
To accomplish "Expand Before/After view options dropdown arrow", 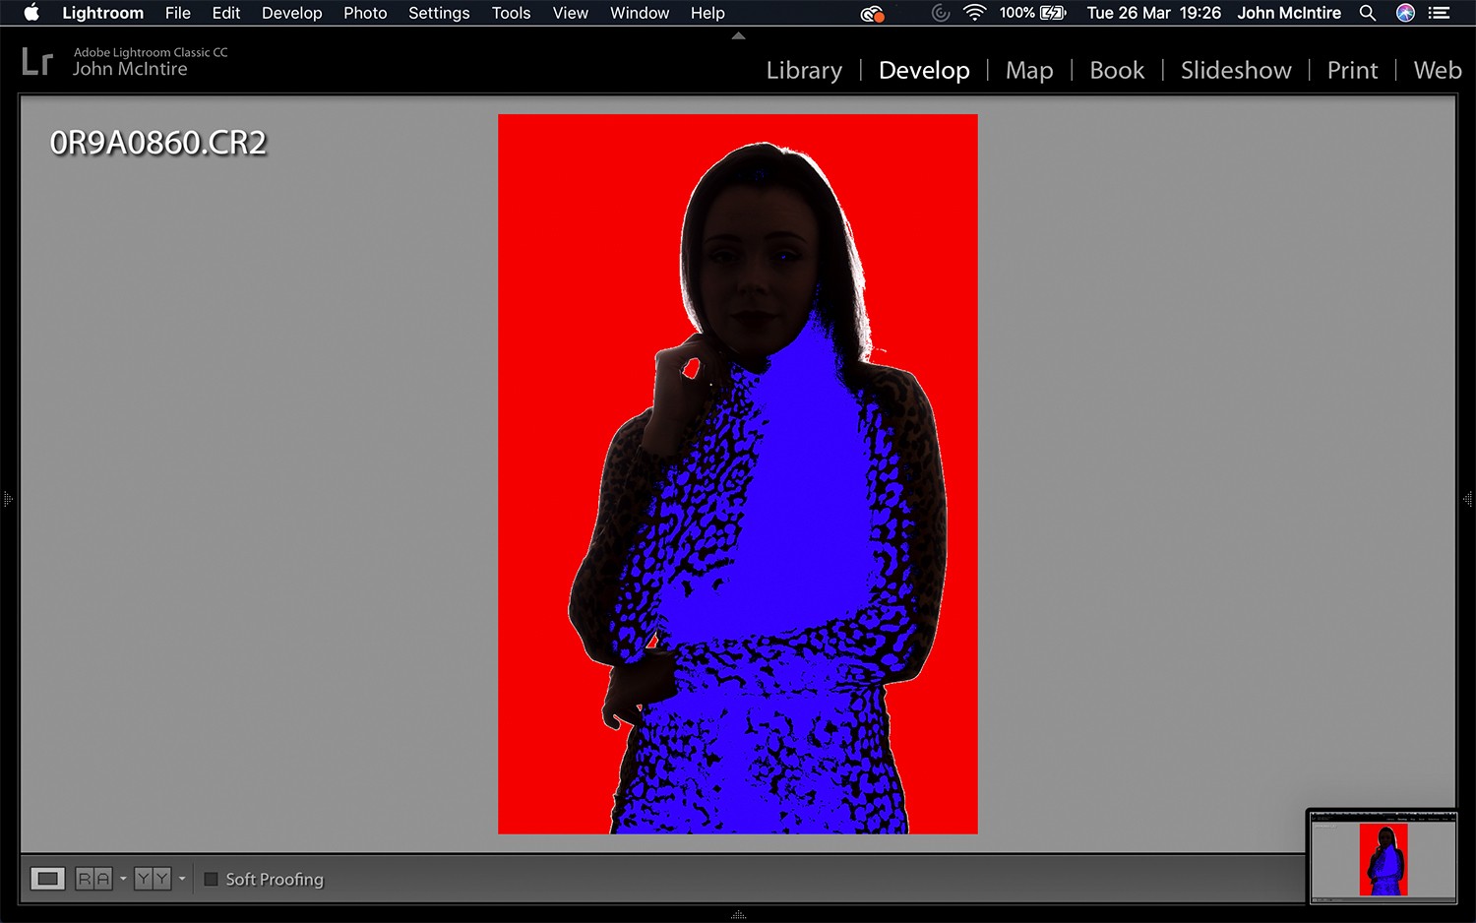I will tap(182, 879).
